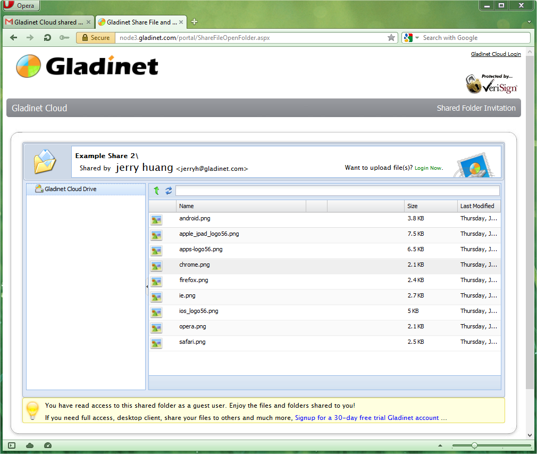Reload the page with the refresh icon
Image resolution: width=537 pixels, height=454 pixels.
point(47,38)
